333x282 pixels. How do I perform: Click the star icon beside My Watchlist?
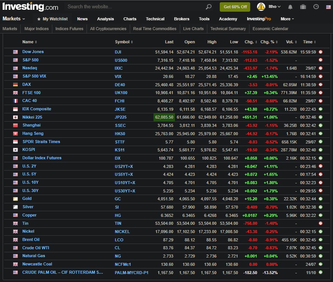click(x=39, y=19)
